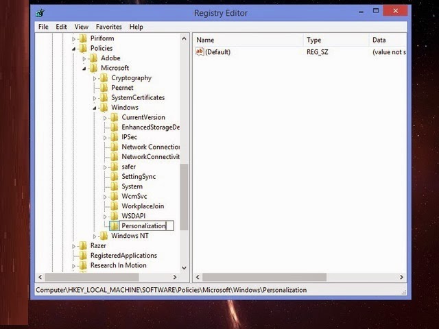Click the SystemCertificates folder icon
The width and height of the screenshot is (439, 329).
(x=104, y=97)
